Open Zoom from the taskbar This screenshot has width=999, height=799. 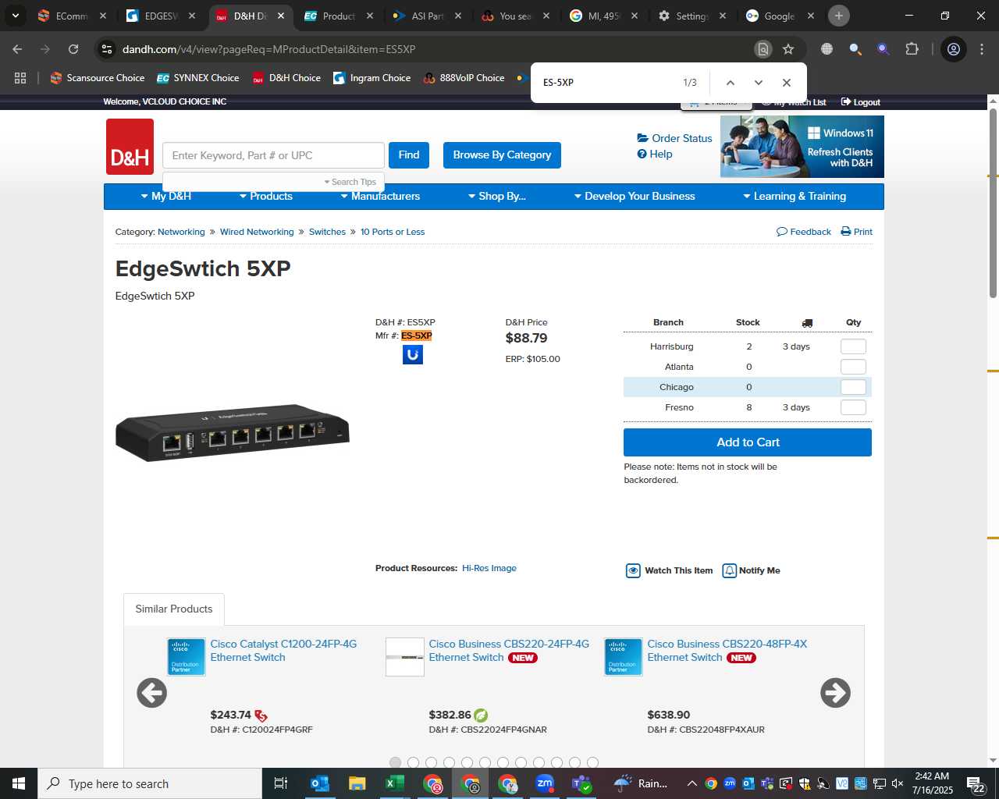point(545,783)
